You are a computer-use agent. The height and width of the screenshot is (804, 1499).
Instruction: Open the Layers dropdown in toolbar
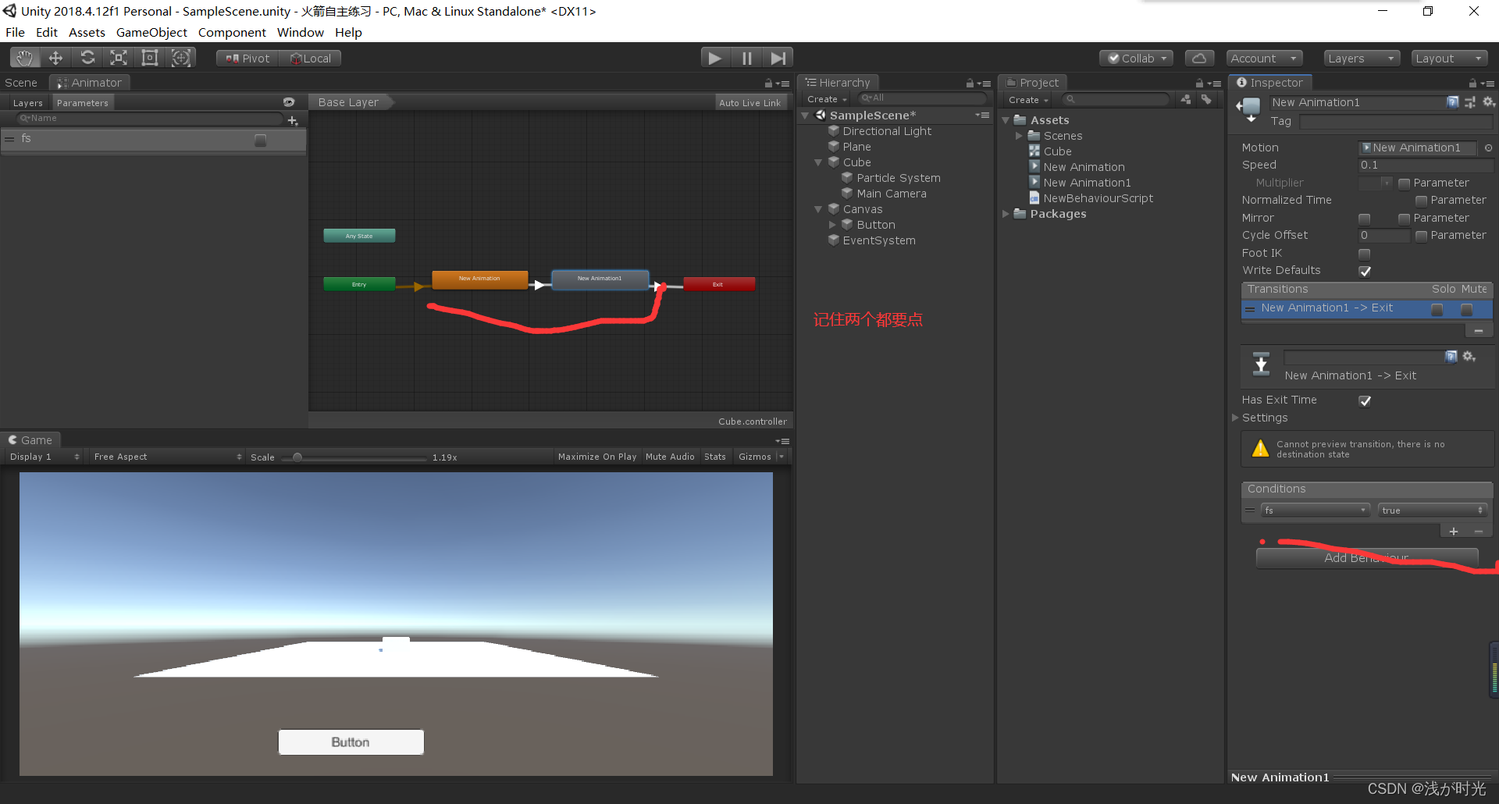click(x=1361, y=58)
